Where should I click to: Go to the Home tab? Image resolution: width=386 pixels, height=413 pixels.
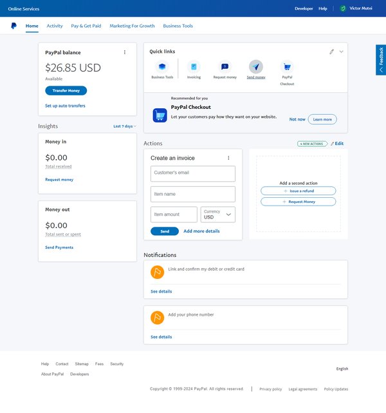pyautogui.click(x=32, y=26)
